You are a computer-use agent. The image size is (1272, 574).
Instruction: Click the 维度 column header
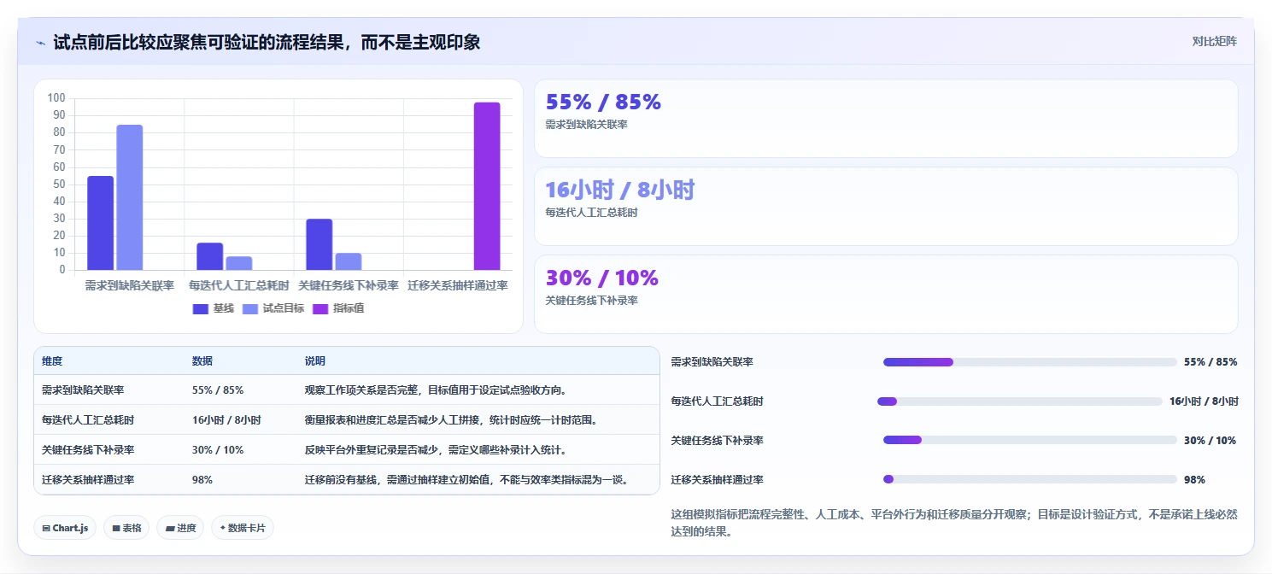52,361
